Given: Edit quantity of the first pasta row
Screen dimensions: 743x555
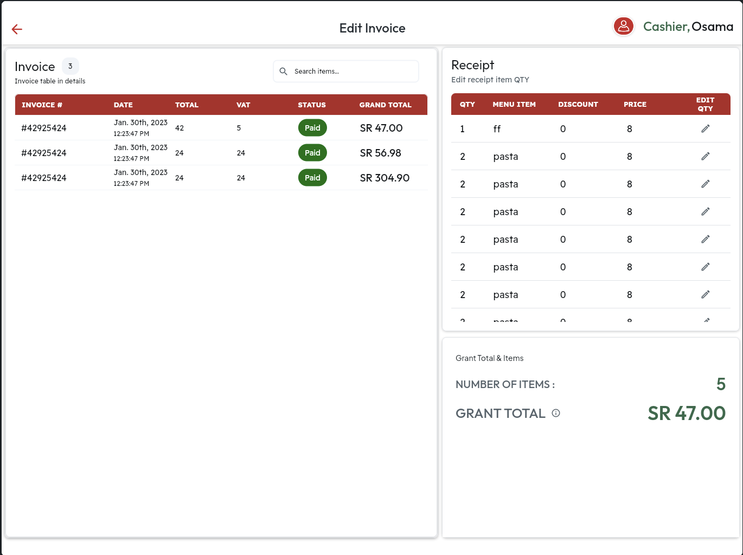Looking at the screenshot, I should [705, 156].
